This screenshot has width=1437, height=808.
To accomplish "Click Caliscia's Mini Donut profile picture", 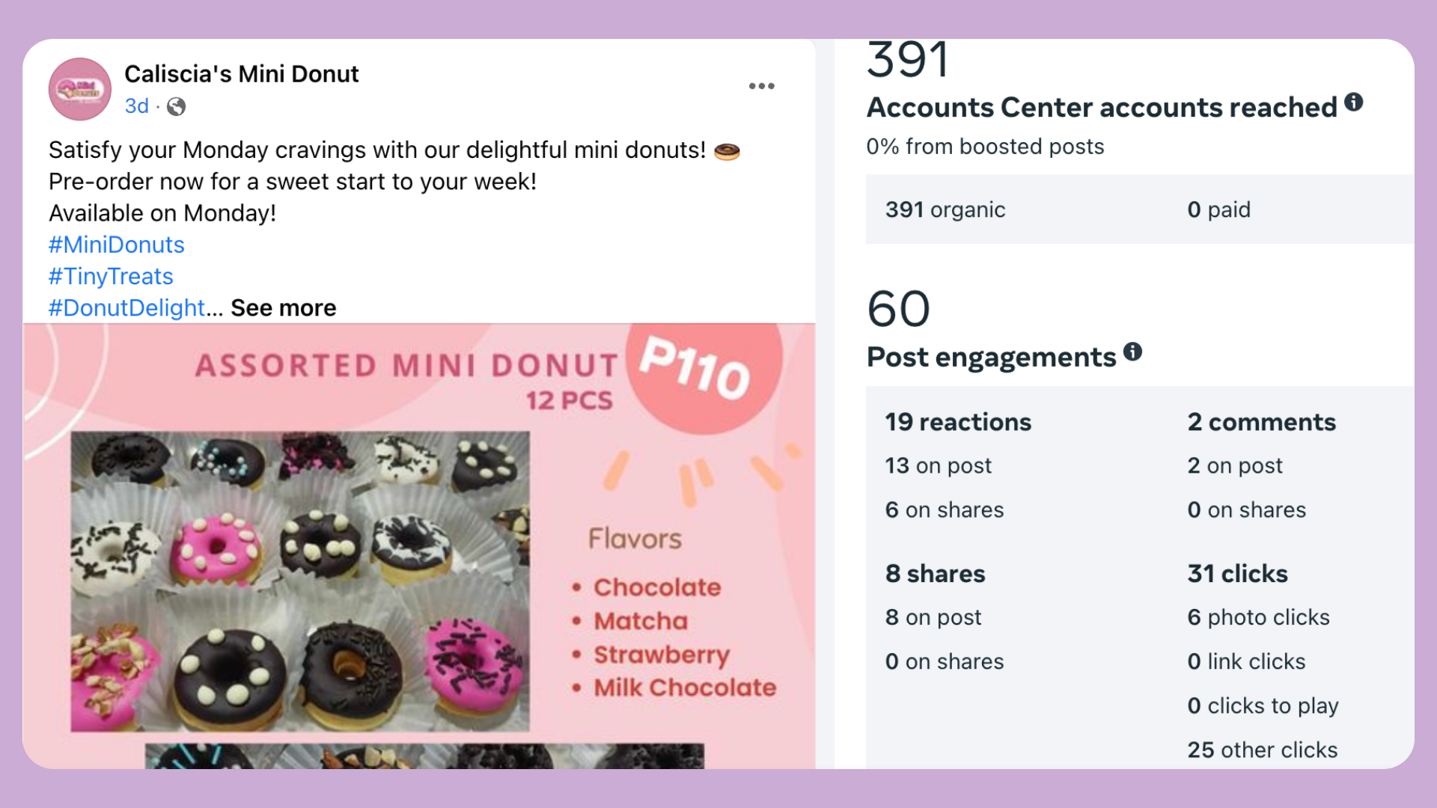I will [80, 89].
